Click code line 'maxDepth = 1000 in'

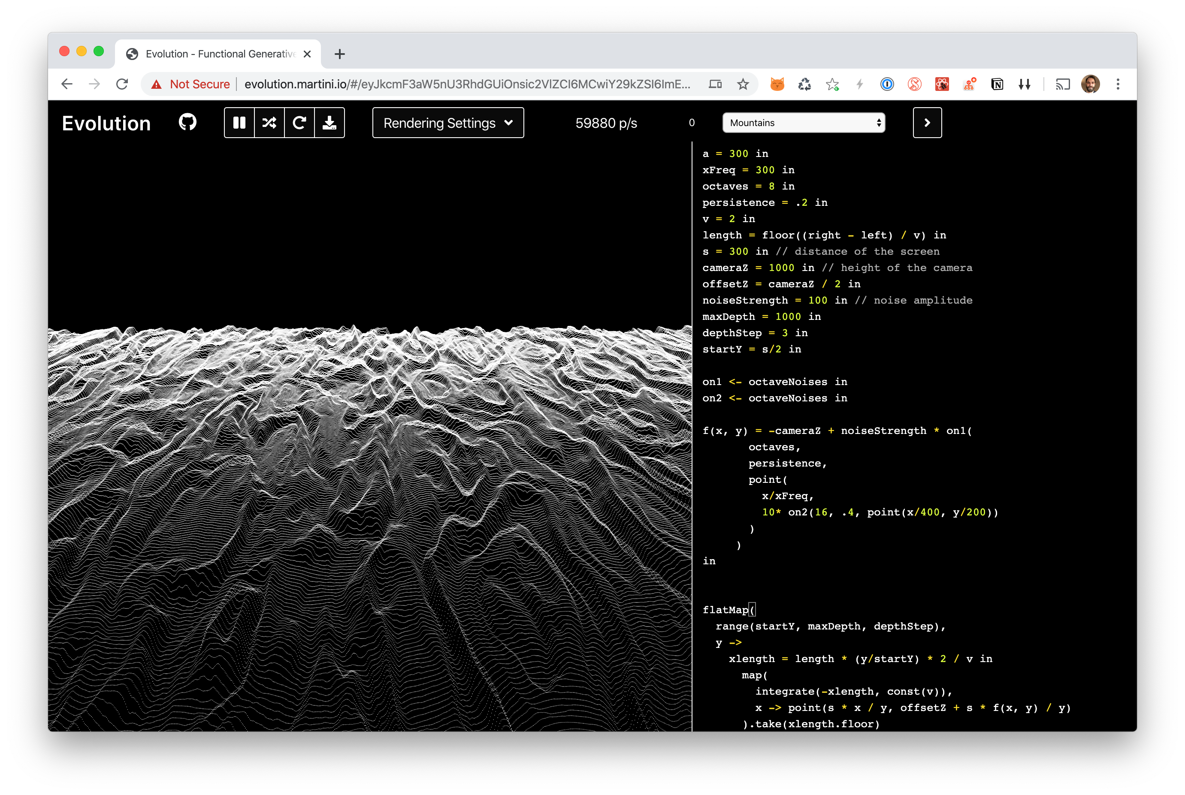click(762, 316)
